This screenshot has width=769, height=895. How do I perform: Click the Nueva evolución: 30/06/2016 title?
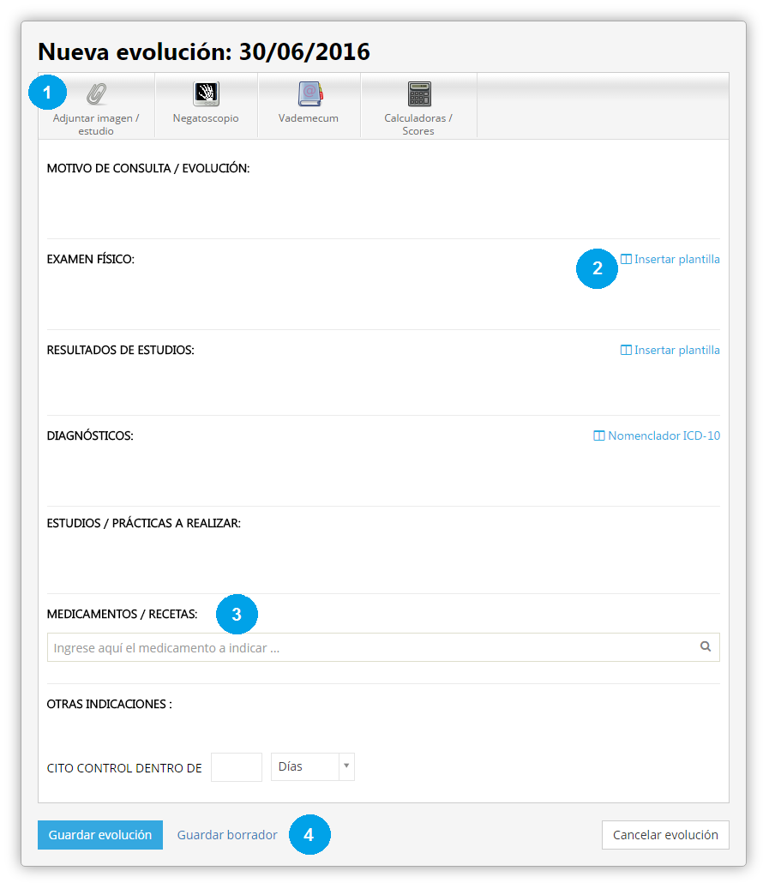pyautogui.click(x=204, y=52)
